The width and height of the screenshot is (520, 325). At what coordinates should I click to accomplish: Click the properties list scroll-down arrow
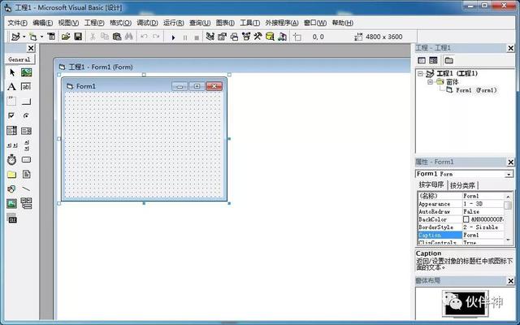(508, 240)
